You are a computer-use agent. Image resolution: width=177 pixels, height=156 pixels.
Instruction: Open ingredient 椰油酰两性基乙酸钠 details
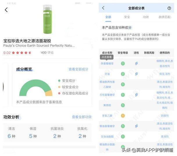click(x=107, y=84)
